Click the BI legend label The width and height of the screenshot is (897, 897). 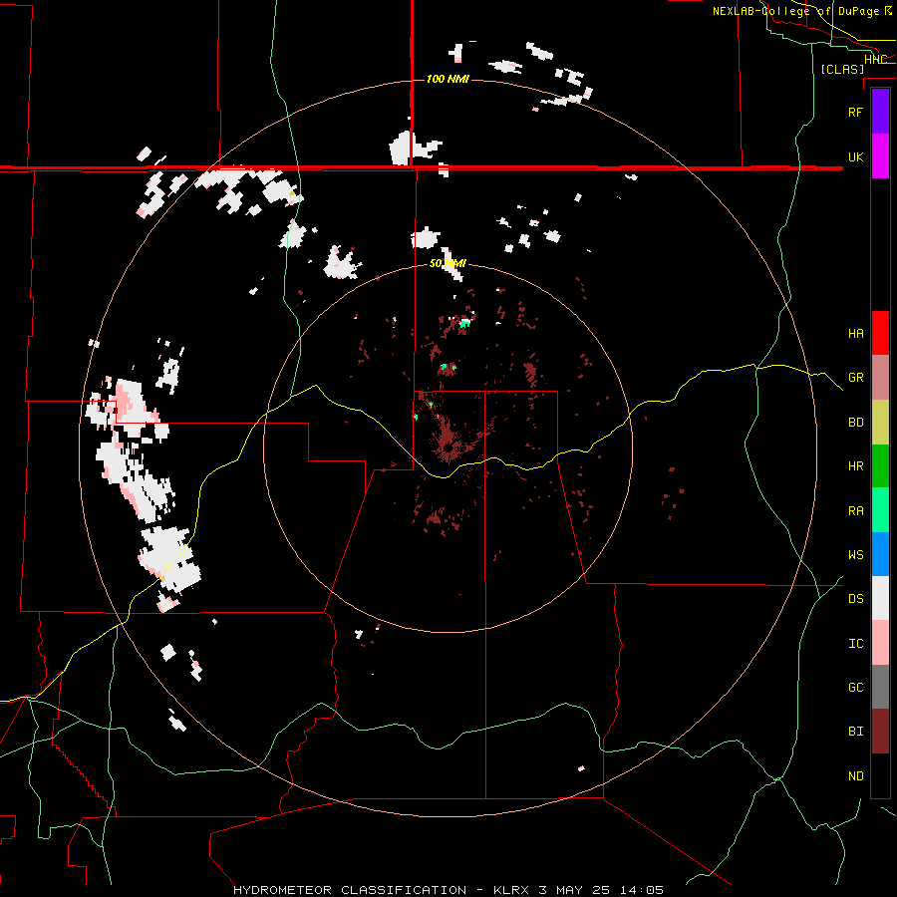coord(855,732)
